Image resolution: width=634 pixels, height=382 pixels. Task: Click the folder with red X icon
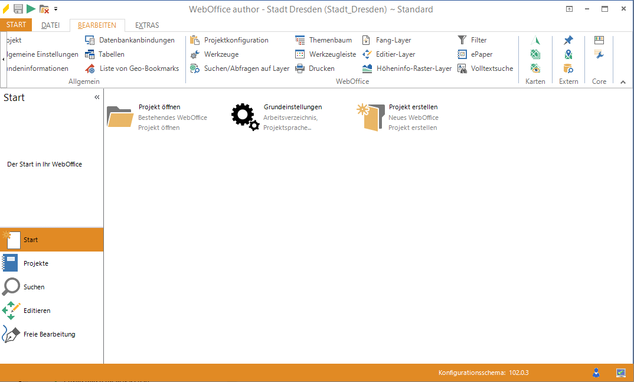[44, 9]
